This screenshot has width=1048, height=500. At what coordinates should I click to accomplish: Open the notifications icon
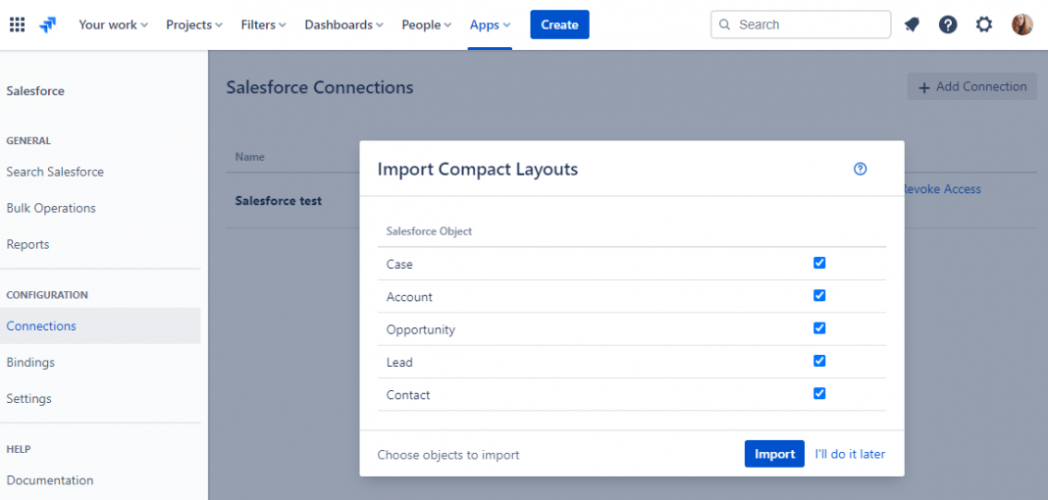tap(912, 25)
